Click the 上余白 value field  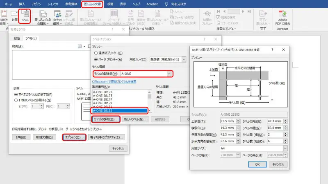tap(228, 121)
